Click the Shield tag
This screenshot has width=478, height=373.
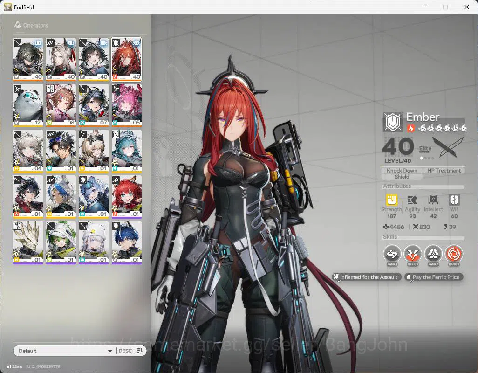(x=402, y=177)
